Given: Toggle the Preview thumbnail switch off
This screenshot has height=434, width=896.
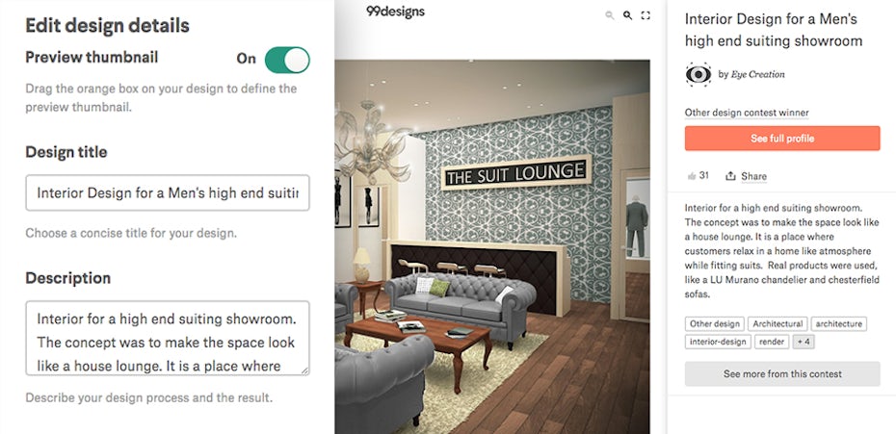Looking at the screenshot, I should point(287,60).
